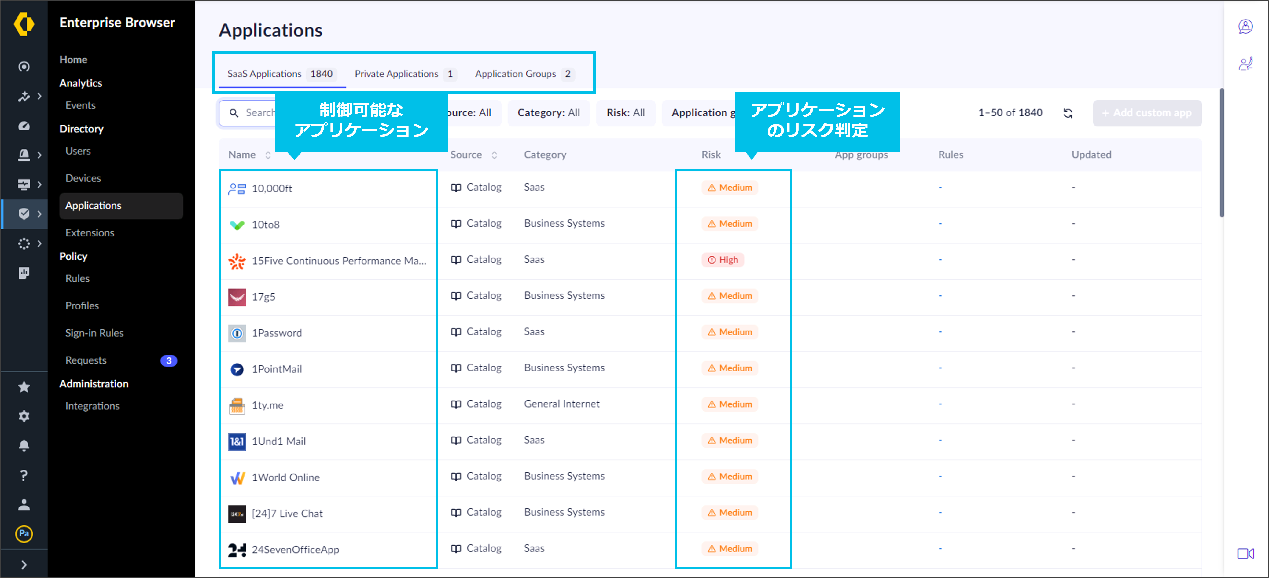Click in the Search input field
The image size is (1269, 578).
247,113
